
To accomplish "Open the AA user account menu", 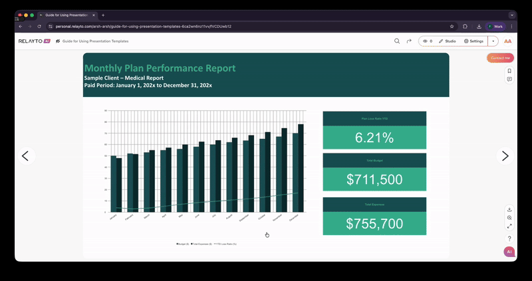I will pyautogui.click(x=508, y=41).
